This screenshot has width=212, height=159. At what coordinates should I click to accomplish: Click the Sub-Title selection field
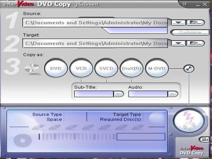94,94
